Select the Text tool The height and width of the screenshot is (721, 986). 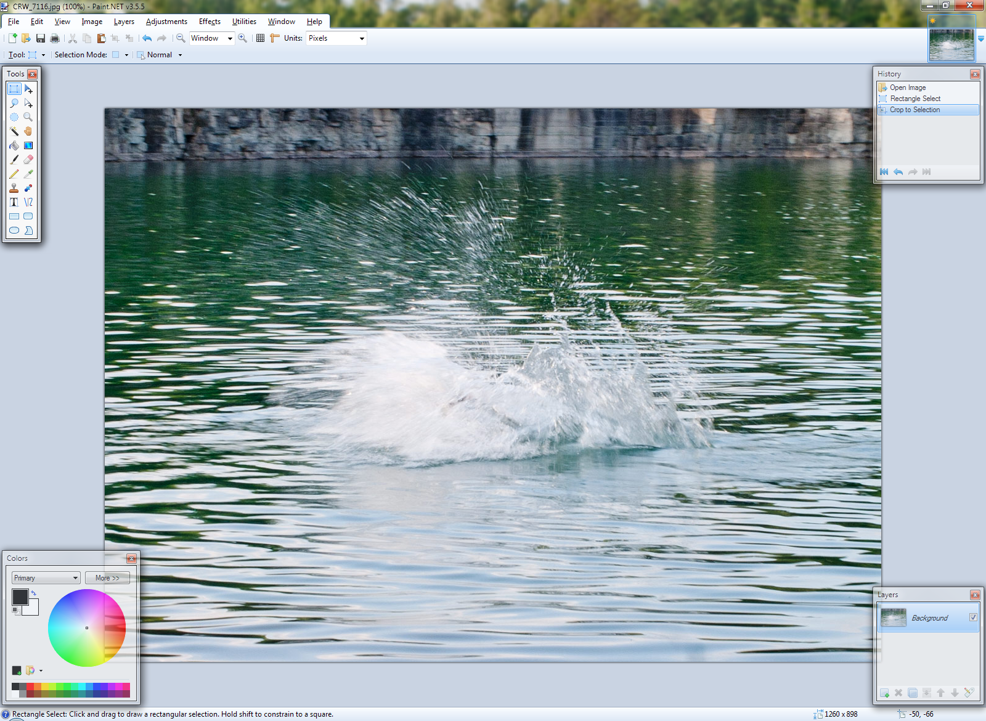click(x=14, y=202)
